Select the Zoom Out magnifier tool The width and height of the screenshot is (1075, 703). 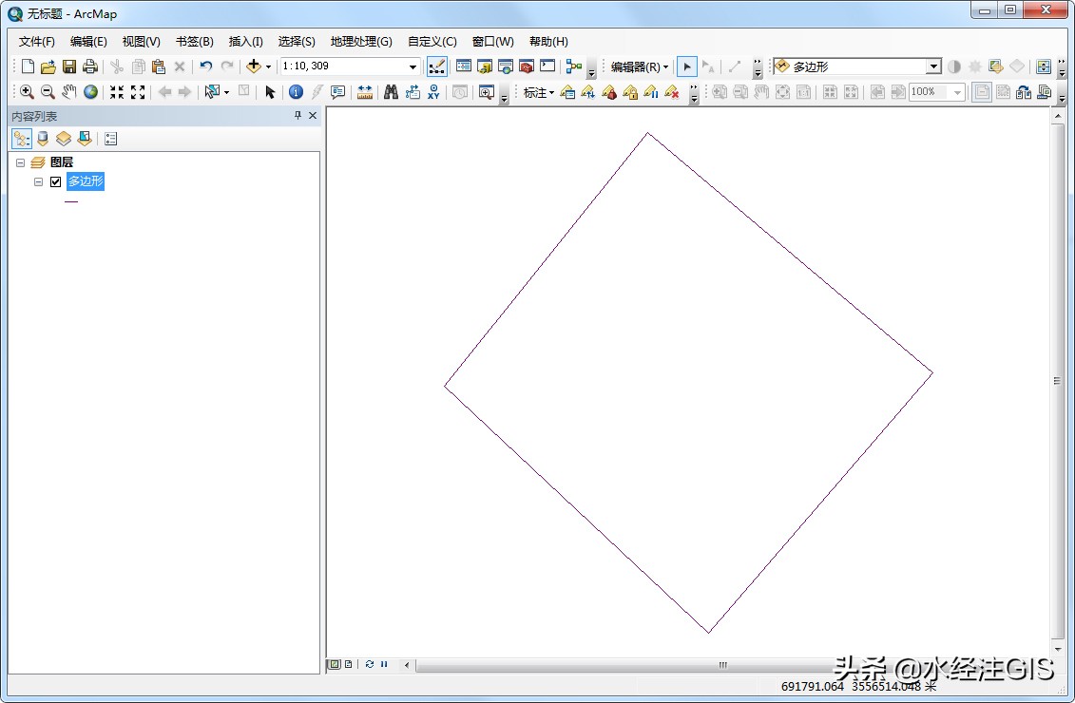pyautogui.click(x=48, y=92)
